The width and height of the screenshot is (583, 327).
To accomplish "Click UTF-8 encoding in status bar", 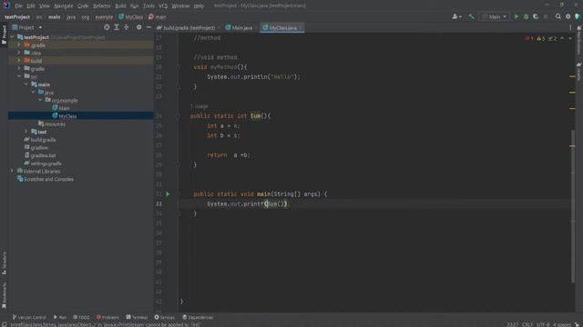I will [543, 324].
